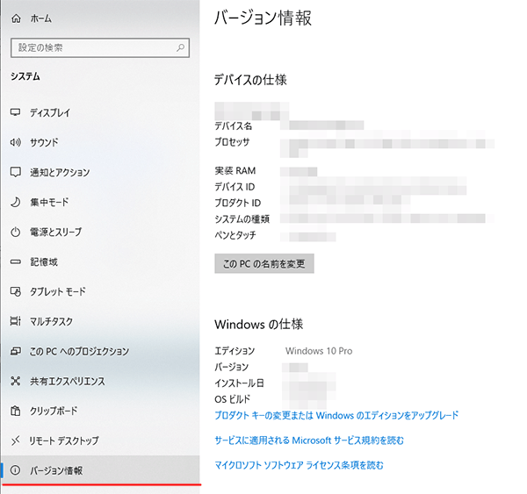Viewport: 527px width, 494px height.
Task: Click the Notifications and actions icon
Action: click(x=15, y=172)
